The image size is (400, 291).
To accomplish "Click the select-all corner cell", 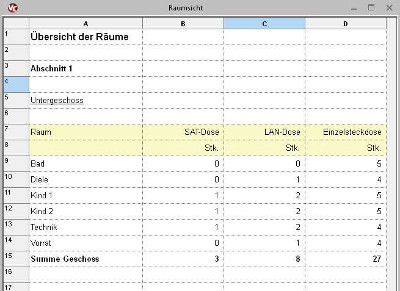I will click(x=14, y=23).
